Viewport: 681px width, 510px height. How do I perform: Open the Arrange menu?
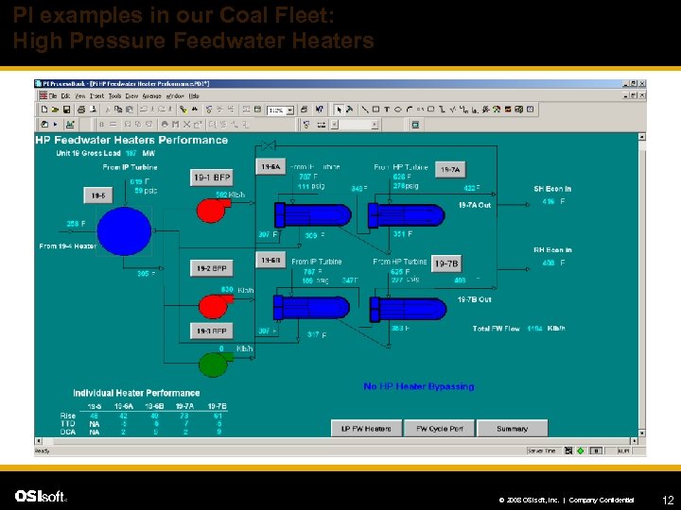(x=152, y=95)
